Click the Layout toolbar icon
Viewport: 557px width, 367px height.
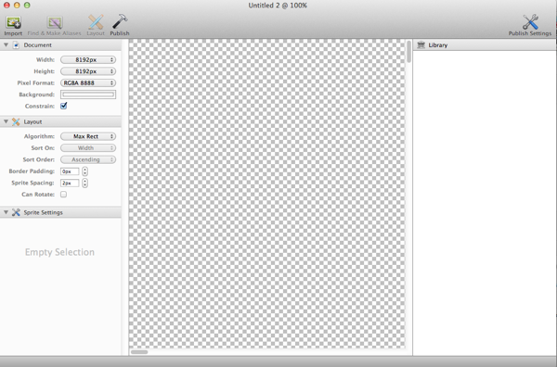coord(96,22)
